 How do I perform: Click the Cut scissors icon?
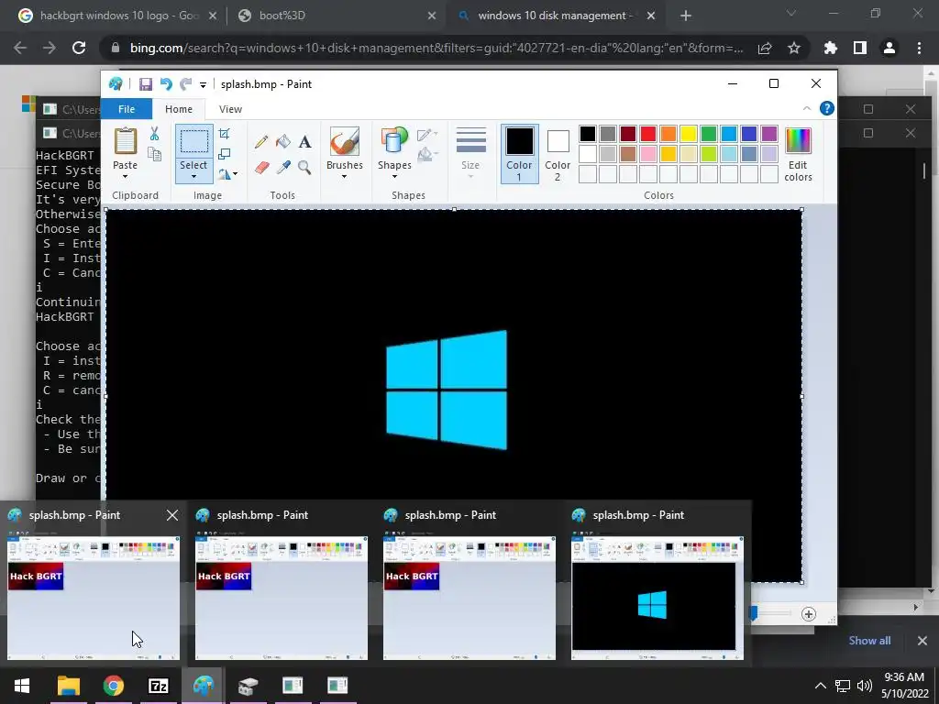click(x=154, y=134)
